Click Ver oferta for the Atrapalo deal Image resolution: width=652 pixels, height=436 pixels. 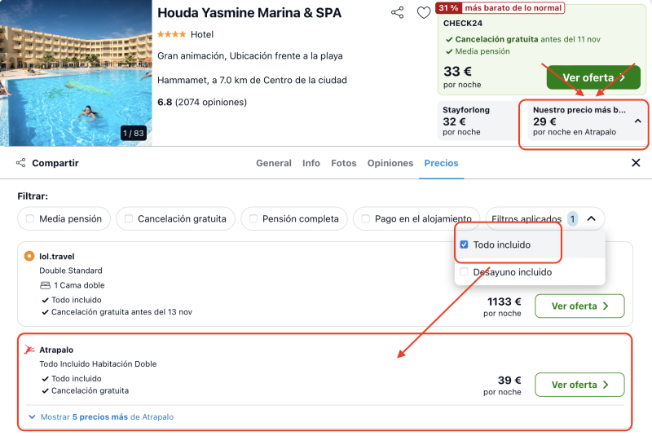pos(579,385)
